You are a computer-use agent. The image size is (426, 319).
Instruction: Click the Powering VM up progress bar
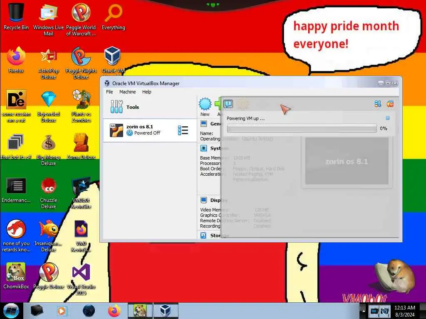tap(302, 128)
